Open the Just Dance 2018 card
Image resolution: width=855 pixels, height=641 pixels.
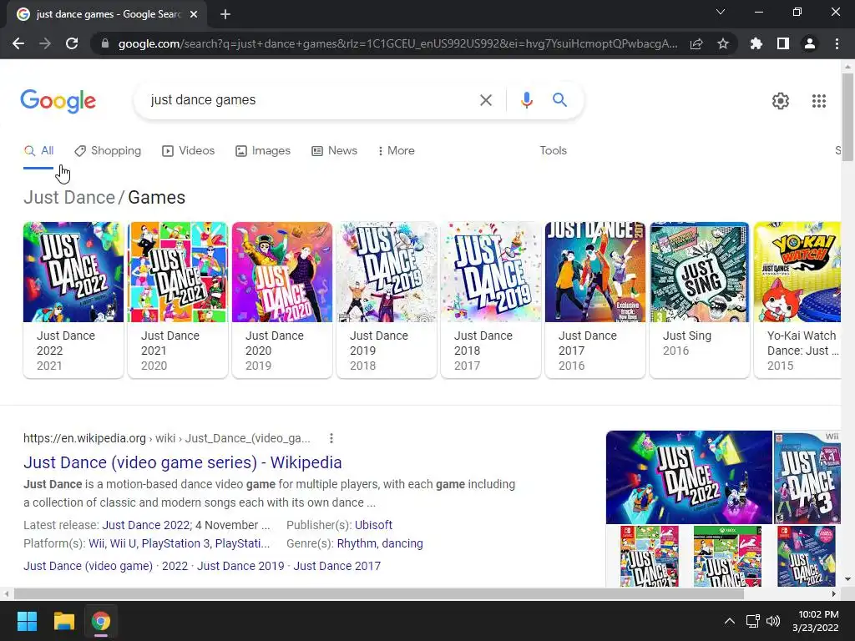pyautogui.click(x=491, y=300)
